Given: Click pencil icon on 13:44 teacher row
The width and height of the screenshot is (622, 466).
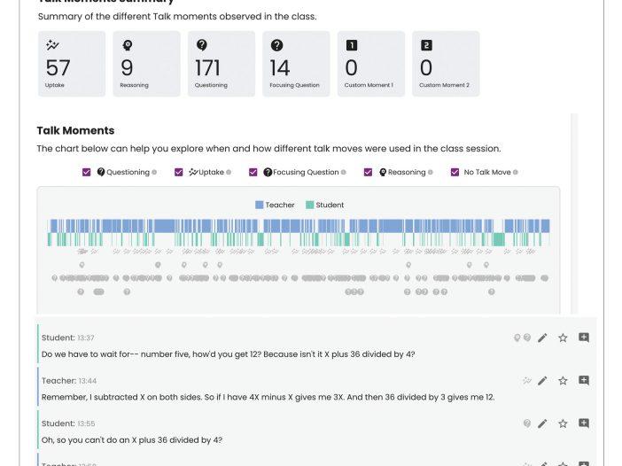Looking at the screenshot, I should coord(542,381).
